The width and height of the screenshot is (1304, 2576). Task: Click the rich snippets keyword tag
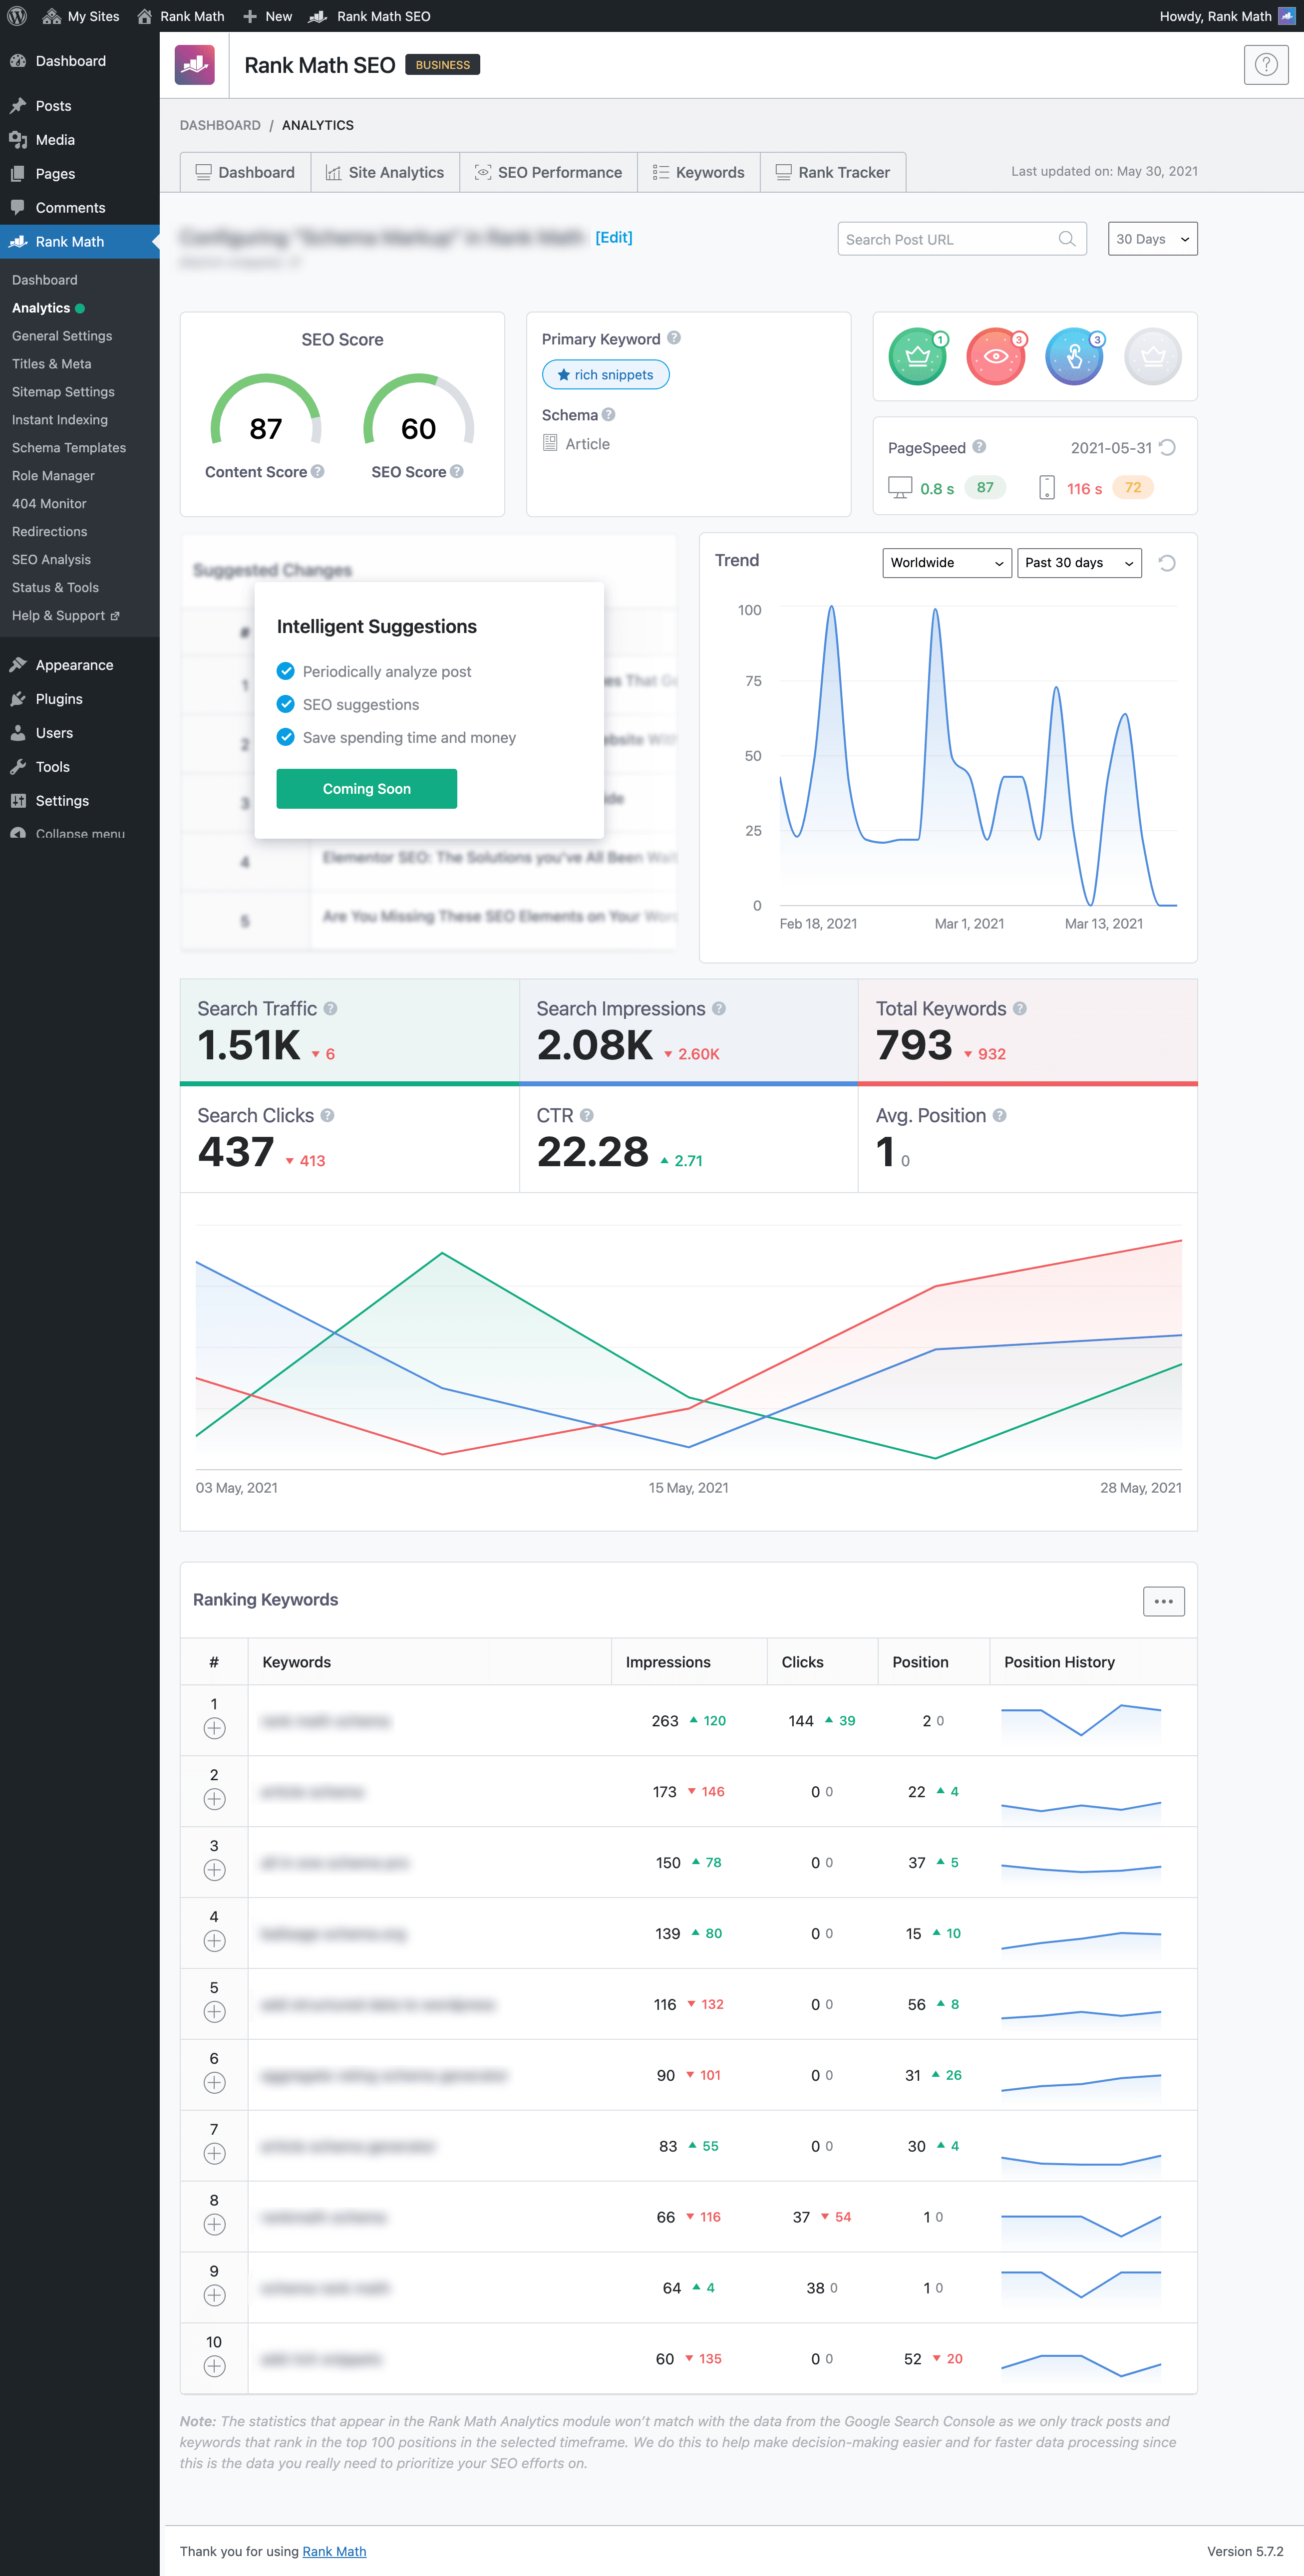click(x=606, y=375)
